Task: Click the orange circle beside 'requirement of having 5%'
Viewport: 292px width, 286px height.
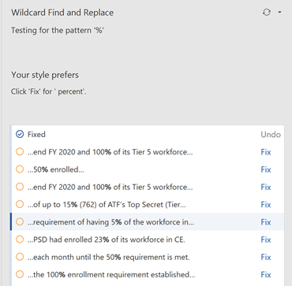Action: pyautogui.click(x=20, y=222)
